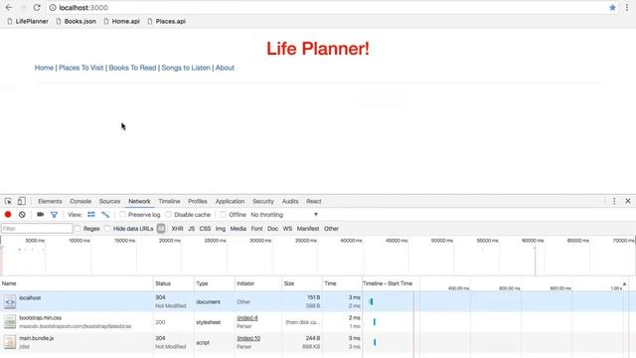Select the All filter toggle
This screenshot has width=636, height=358.
click(161, 229)
